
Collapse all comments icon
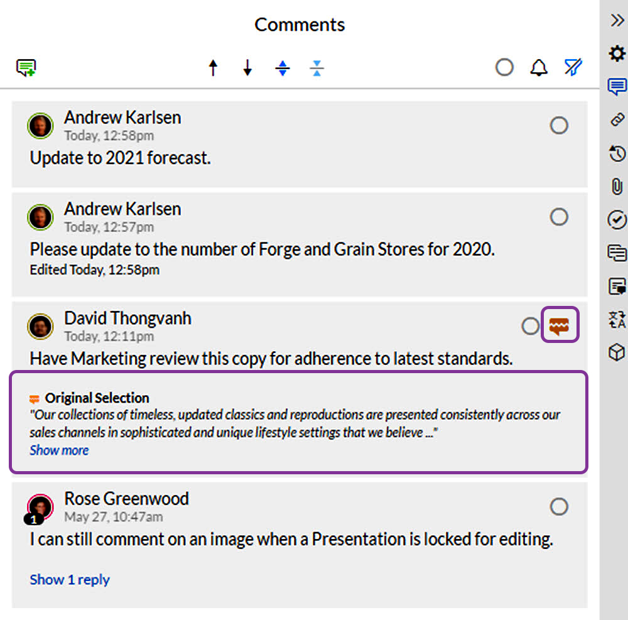(x=317, y=68)
